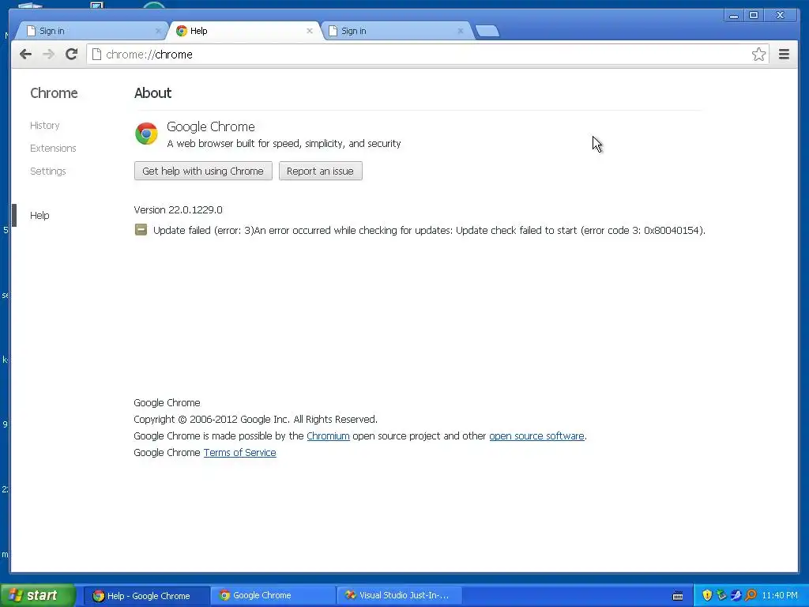Open the open source software link
This screenshot has height=607, width=809.
[x=536, y=435]
